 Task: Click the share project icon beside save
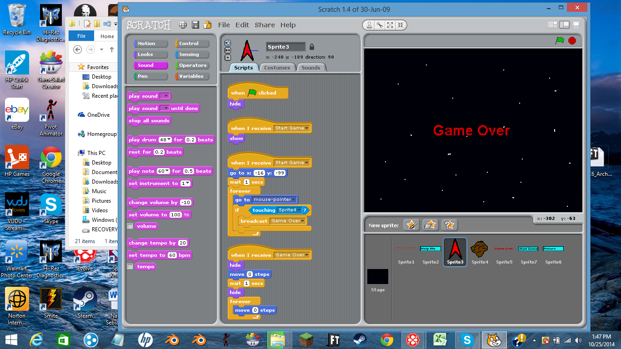tap(207, 25)
